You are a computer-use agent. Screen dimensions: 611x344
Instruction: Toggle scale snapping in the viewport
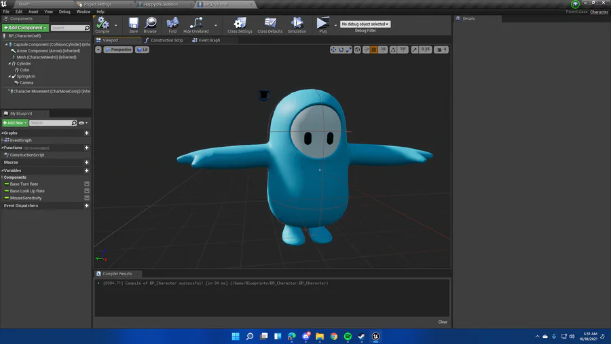click(x=415, y=50)
